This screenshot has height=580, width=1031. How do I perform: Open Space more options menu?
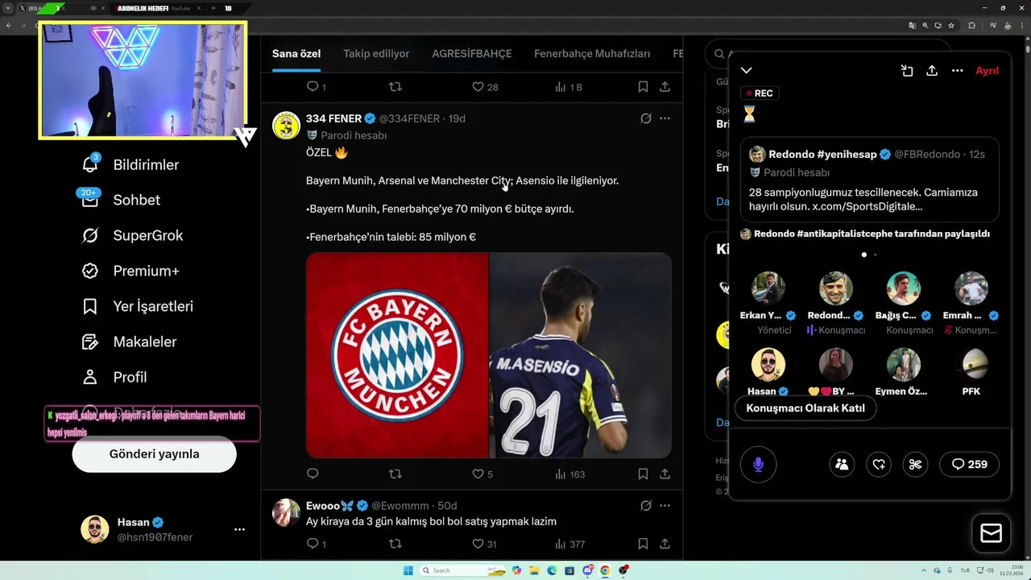coord(957,71)
